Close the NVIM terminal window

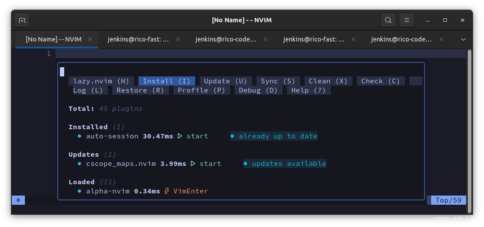[463, 21]
